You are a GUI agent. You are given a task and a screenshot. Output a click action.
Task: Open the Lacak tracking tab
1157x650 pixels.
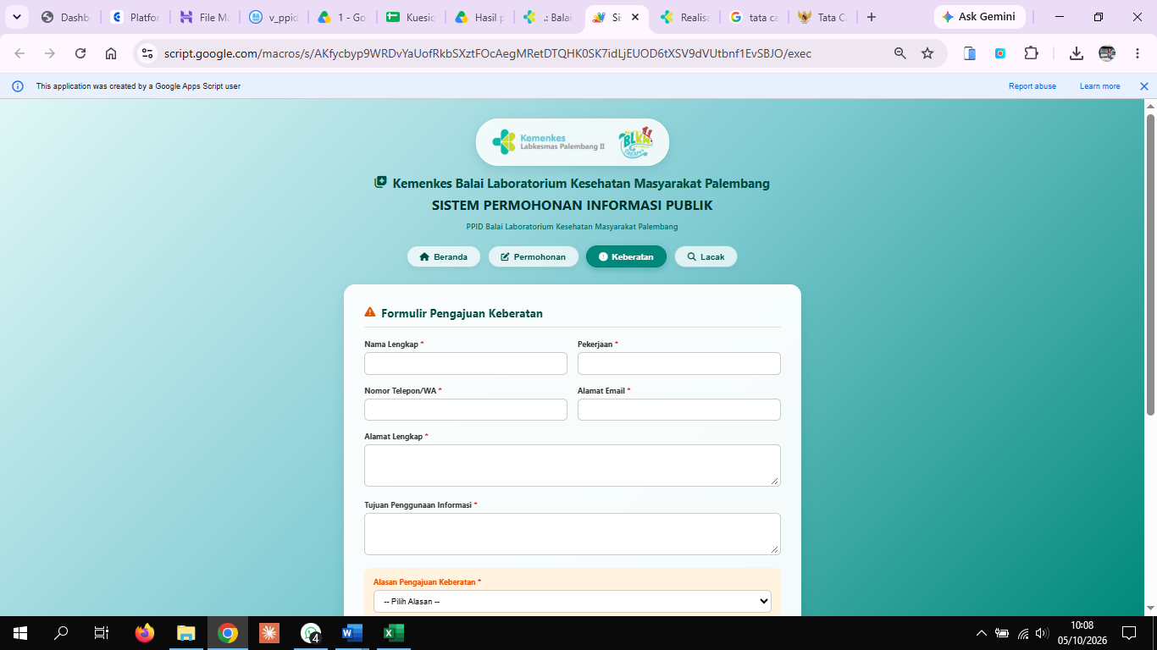coord(706,256)
